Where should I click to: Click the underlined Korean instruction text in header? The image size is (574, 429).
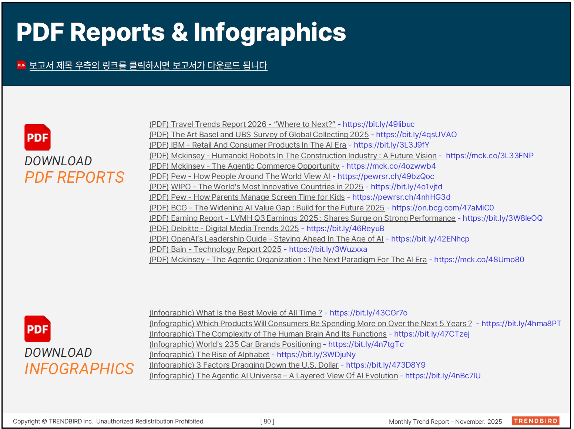tap(148, 65)
